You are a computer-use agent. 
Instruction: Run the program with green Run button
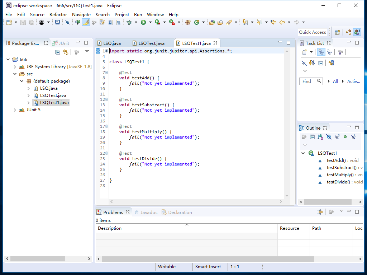(143, 22)
